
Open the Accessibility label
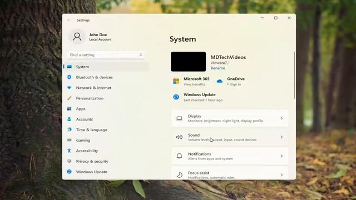(87, 151)
